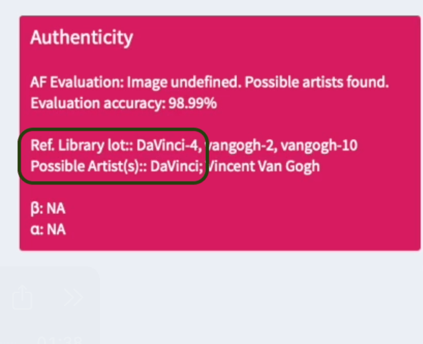Click the faint share icon

23,297
